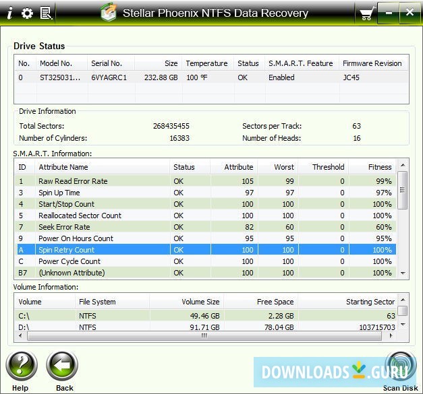Viewport: 423px width, 394px height.
Task: Select Spin Retry Count row
Action: click(206, 250)
